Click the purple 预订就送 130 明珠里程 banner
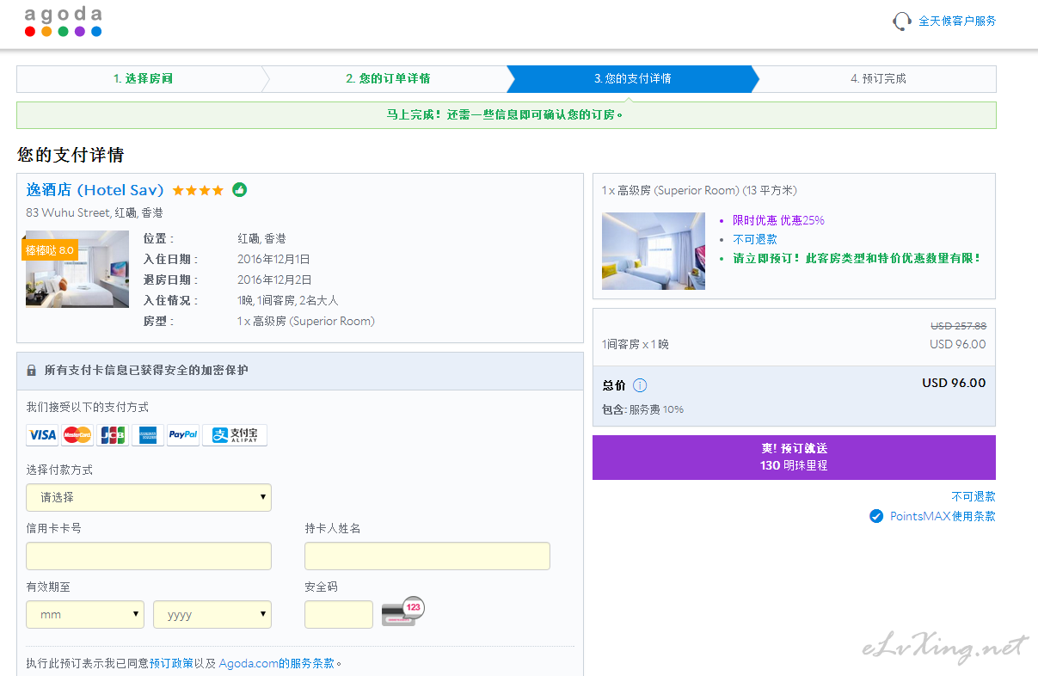1038x676 pixels. tap(794, 457)
